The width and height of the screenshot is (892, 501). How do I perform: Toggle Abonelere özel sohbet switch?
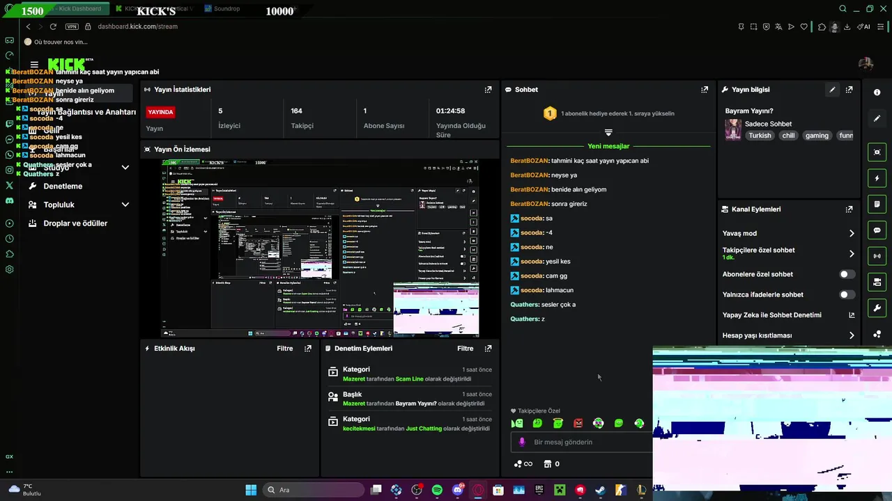click(x=847, y=274)
